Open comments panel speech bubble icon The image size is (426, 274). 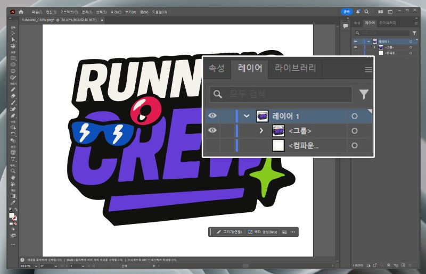[345, 26]
